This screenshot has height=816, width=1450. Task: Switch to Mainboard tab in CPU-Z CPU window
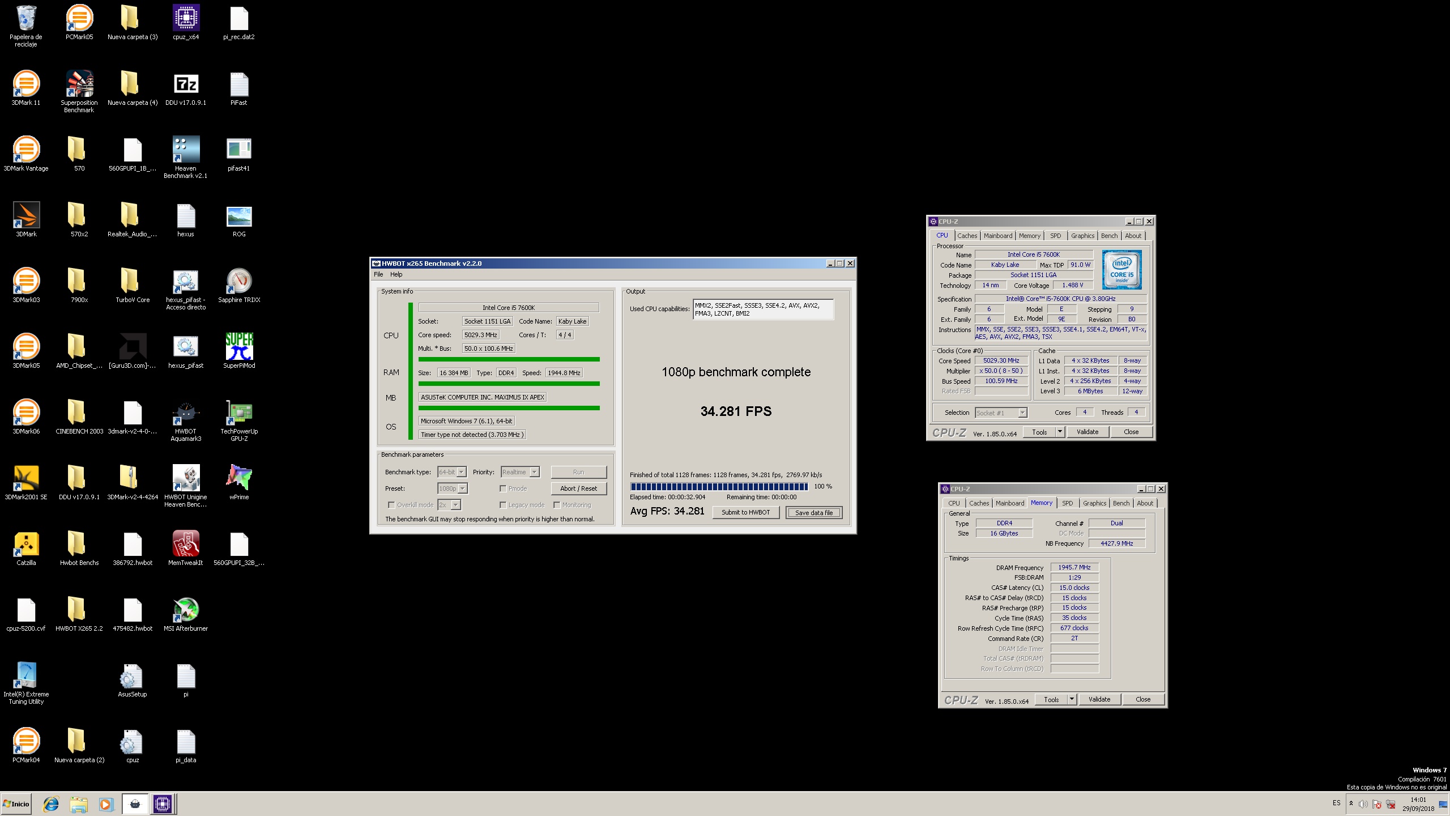click(x=997, y=236)
